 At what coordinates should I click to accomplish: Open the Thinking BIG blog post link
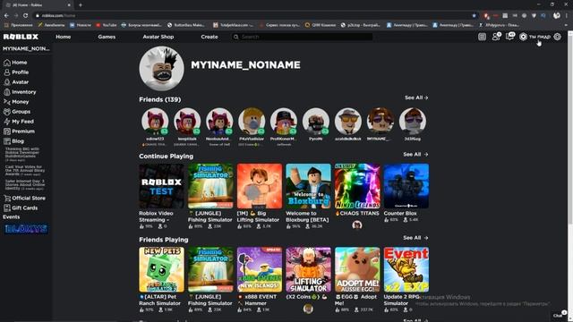[22, 155]
